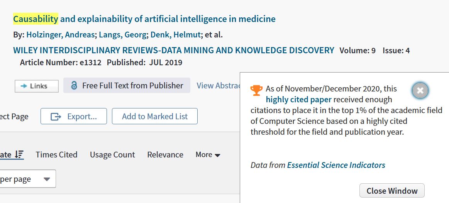Sort results by Times Cited
The image size is (449, 203).
[x=56, y=155]
